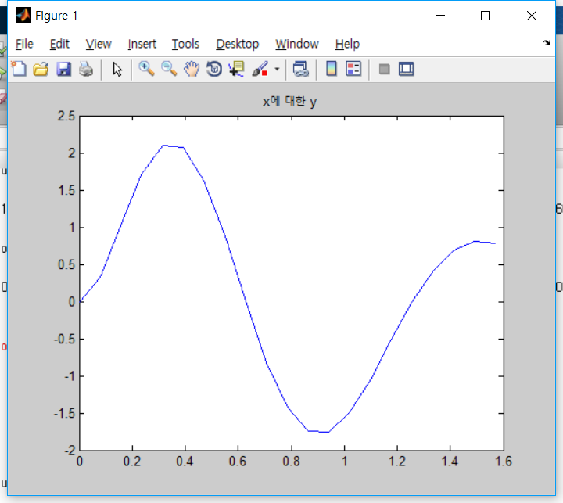Print the figure using printer icon

86,69
